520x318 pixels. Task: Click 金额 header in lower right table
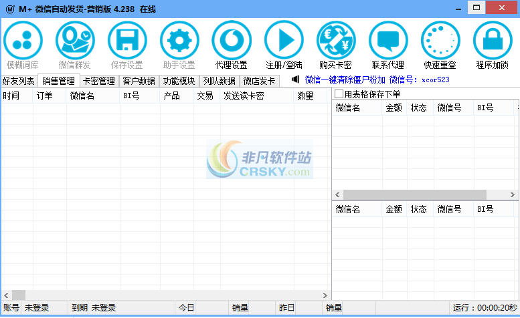[394, 209]
